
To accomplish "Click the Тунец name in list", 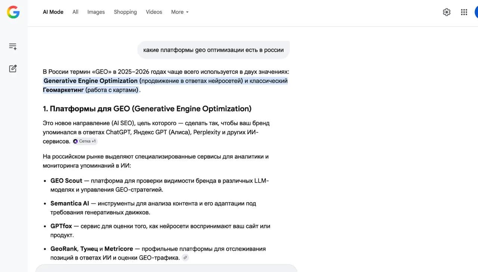I will point(89,248).
